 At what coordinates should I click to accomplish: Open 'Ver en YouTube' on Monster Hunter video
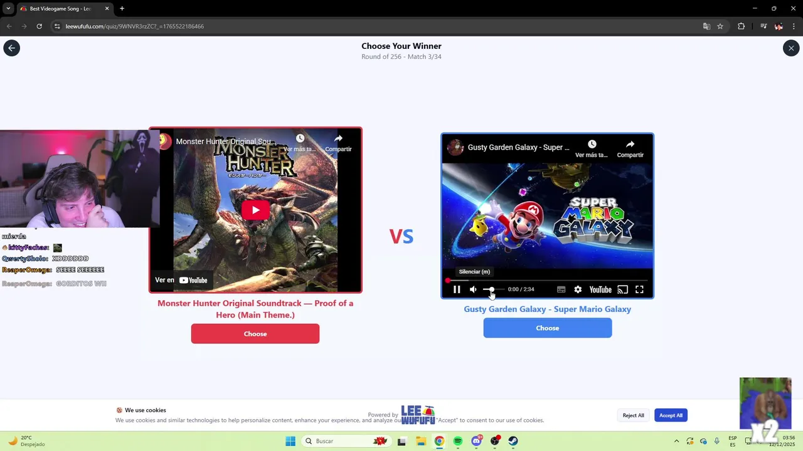click(181, 280)
